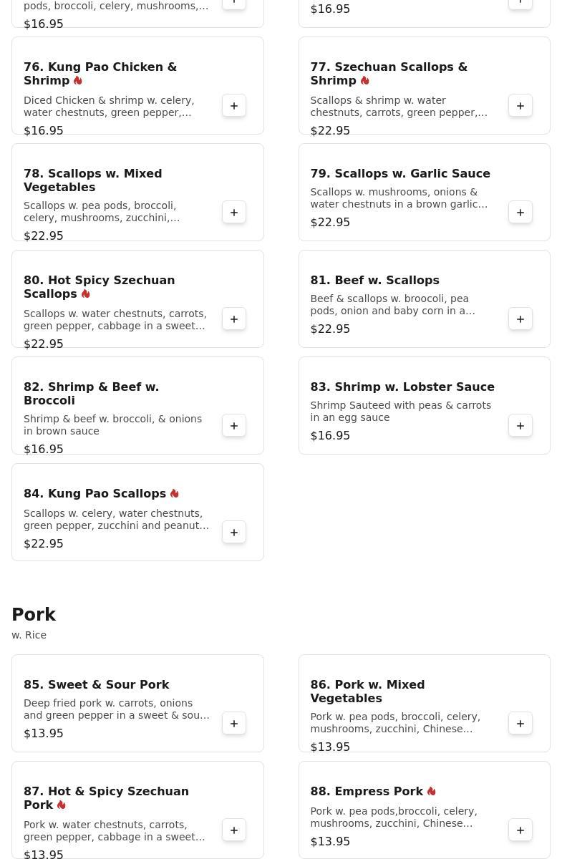Add Hot Spicy Szechuan Scallops to order
The height and width of the screenshot is (859, 562).
pos(234,319)
